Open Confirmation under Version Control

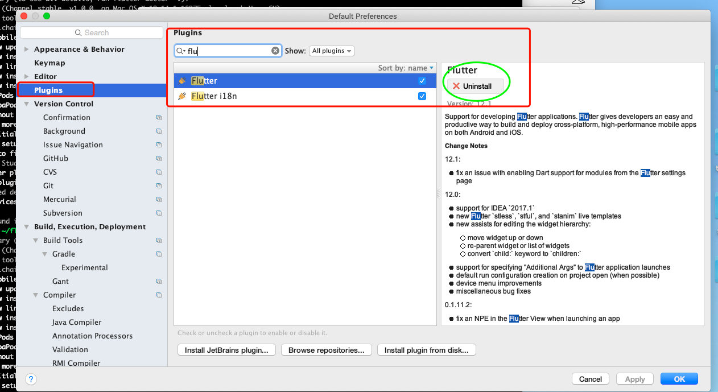click(67, 118)
